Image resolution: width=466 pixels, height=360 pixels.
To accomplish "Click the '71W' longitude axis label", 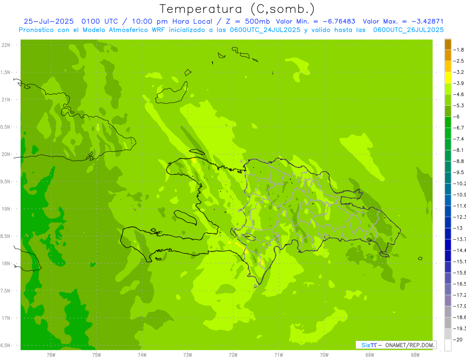I will click(278, 355).
